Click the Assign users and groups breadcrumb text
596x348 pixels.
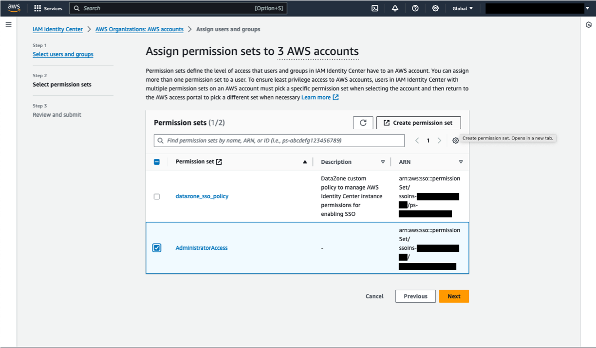pos(228,29)
